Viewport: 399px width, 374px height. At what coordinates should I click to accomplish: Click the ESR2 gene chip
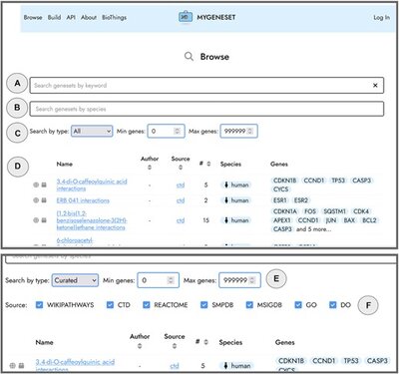pyautogui.click(x=301, y=200)
